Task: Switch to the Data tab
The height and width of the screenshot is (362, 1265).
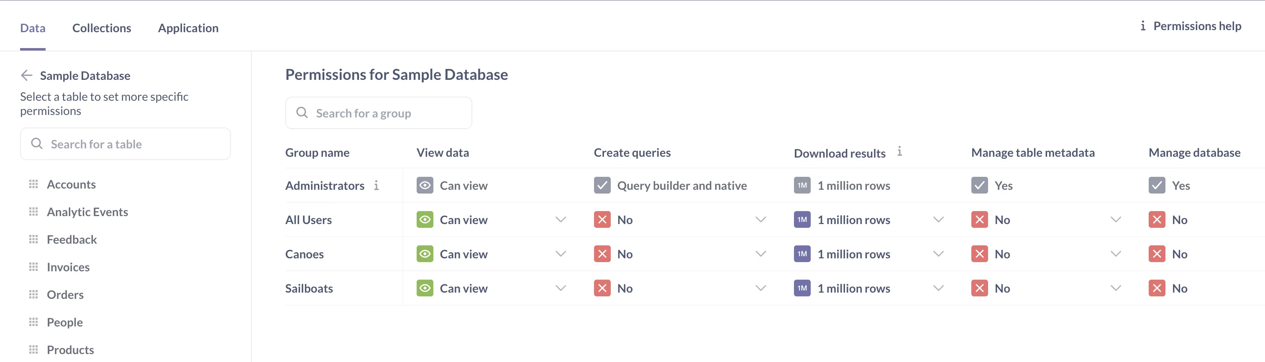Action: [x=33, y=28]
